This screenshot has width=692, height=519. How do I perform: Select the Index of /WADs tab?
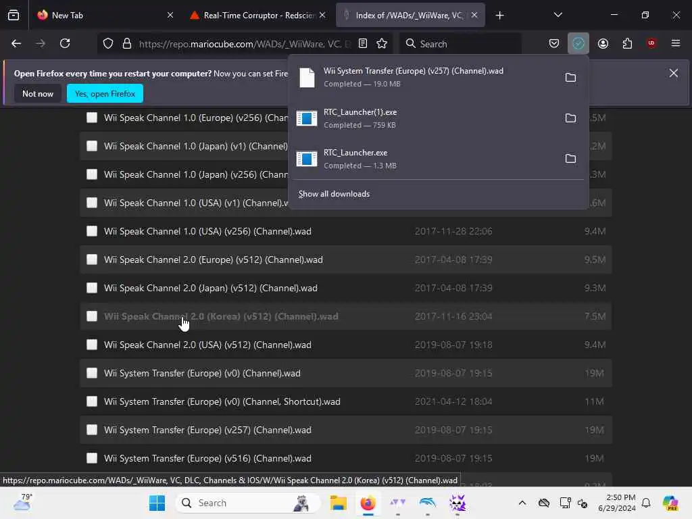410,15
